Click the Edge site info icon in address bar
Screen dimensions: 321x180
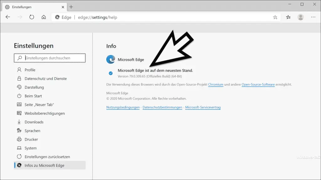(x=57, y=17)
